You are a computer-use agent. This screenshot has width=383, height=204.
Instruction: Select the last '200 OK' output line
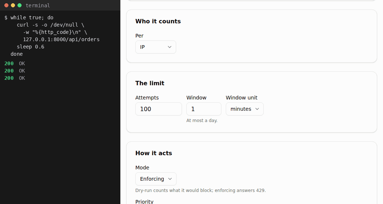[x=15, y=78]
